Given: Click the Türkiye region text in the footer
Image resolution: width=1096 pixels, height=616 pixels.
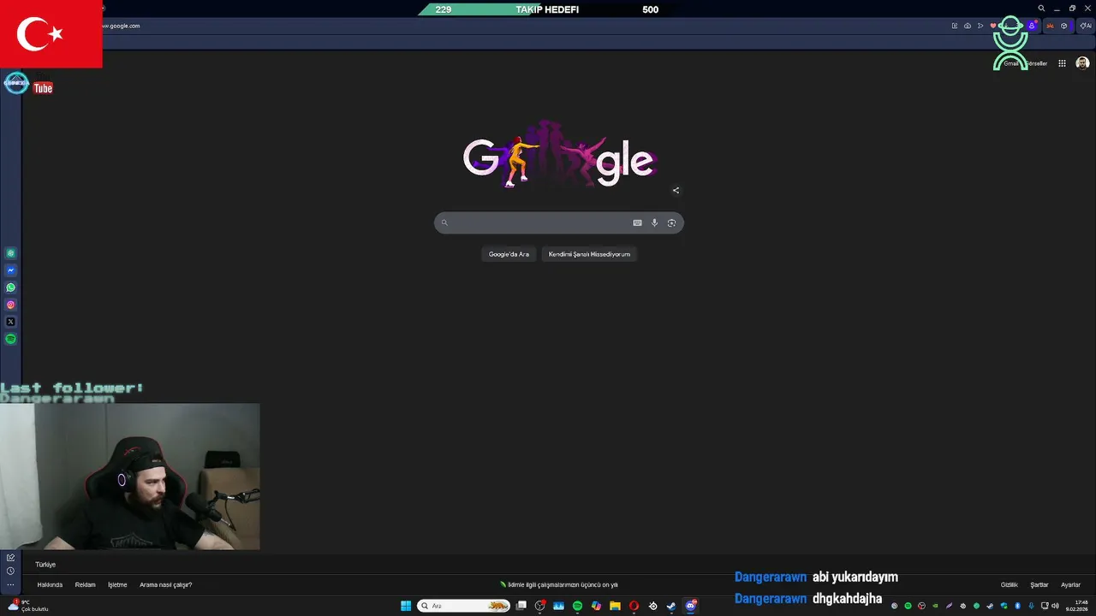Looking at the screenshot, I should (x=45, y=565).
